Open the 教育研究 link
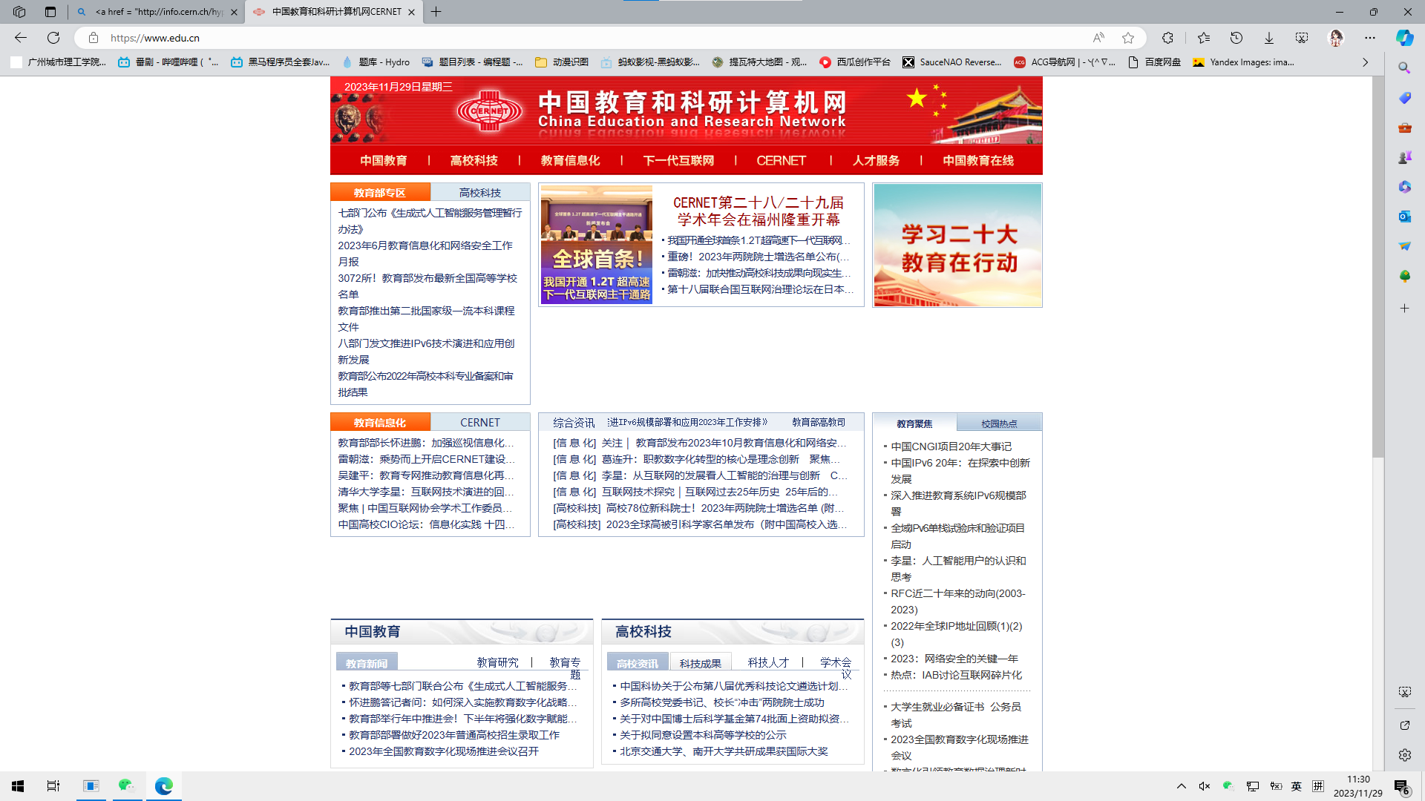Image resolution: width=1425 pixels, height=801 pixels. [497, 662]
